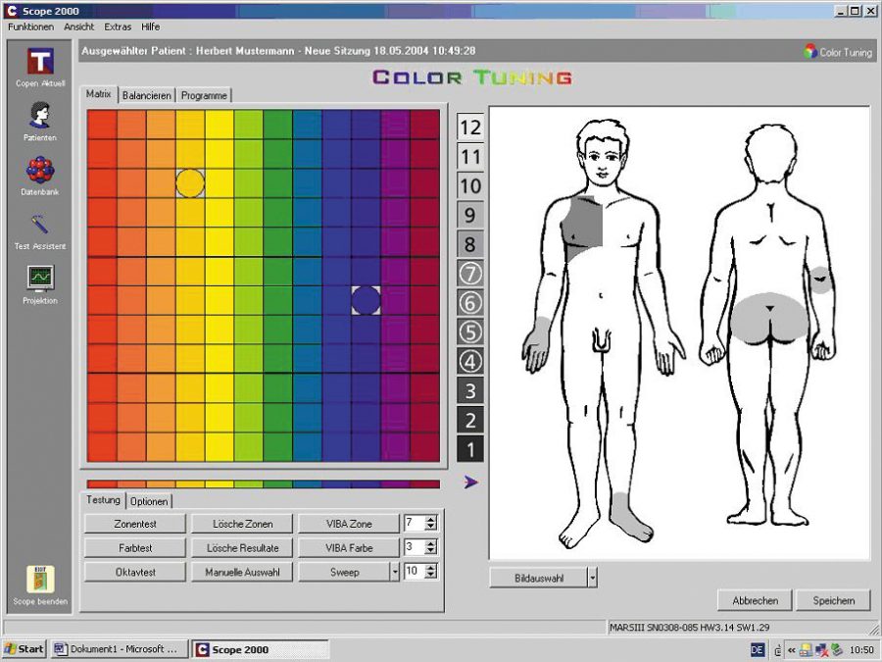Image resolution: width=882 pixels, height=662 pixels.
Task: Open the Sweep dropdown arrow
Action: click(395, 572)
